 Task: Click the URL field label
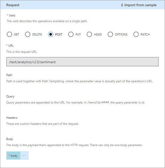(11, 46)
